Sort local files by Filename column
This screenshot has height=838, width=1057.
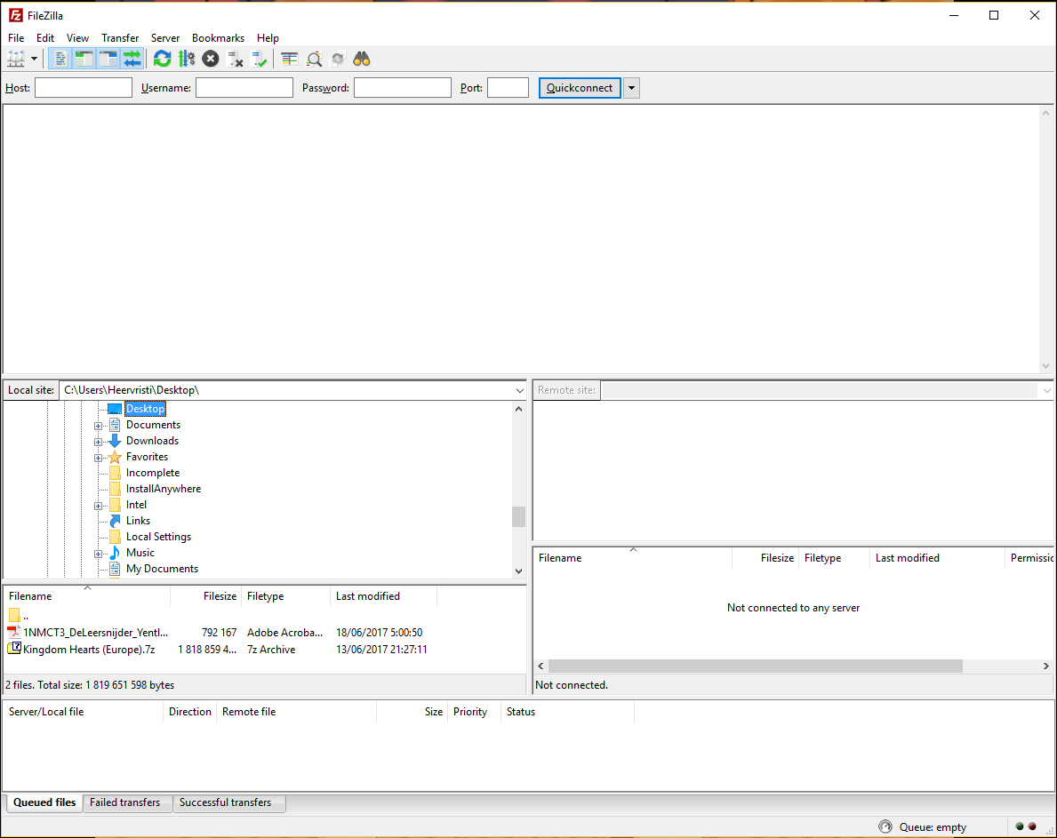87,596
